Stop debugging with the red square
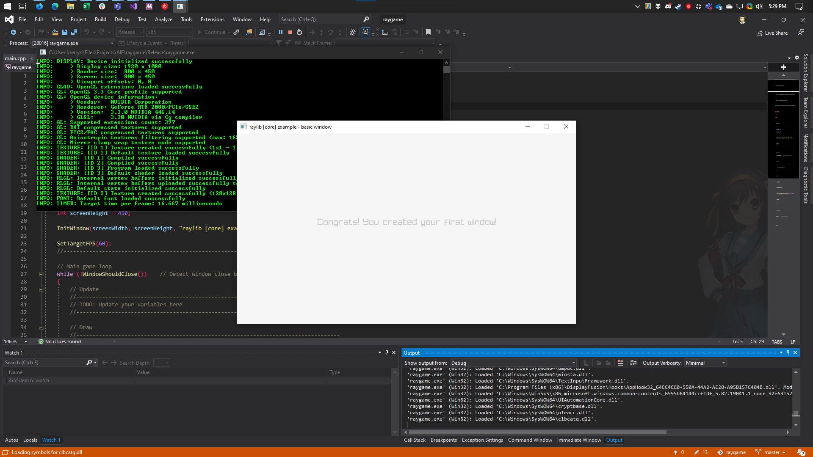This screenshot has width=813, height=457. (x=290, y=32)
